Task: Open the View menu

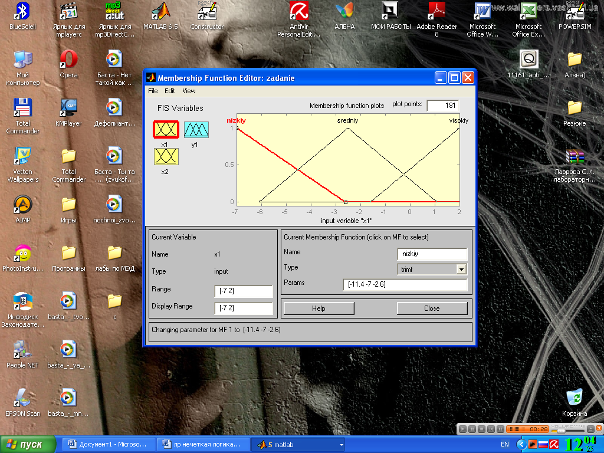Action: click(x=189, y=91)
